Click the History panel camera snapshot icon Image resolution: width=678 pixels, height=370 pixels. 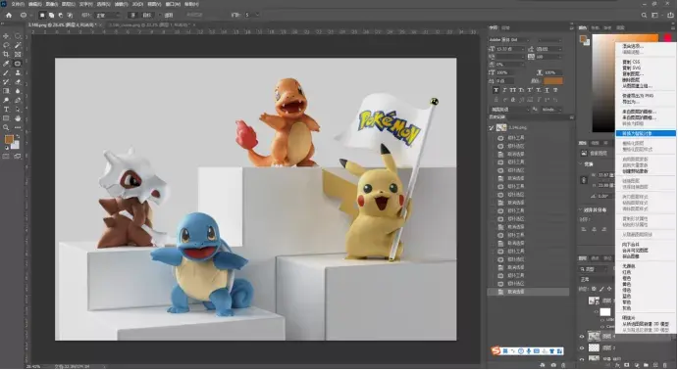[x=553, y=365]
